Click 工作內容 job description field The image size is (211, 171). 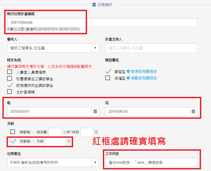[151, 163]
